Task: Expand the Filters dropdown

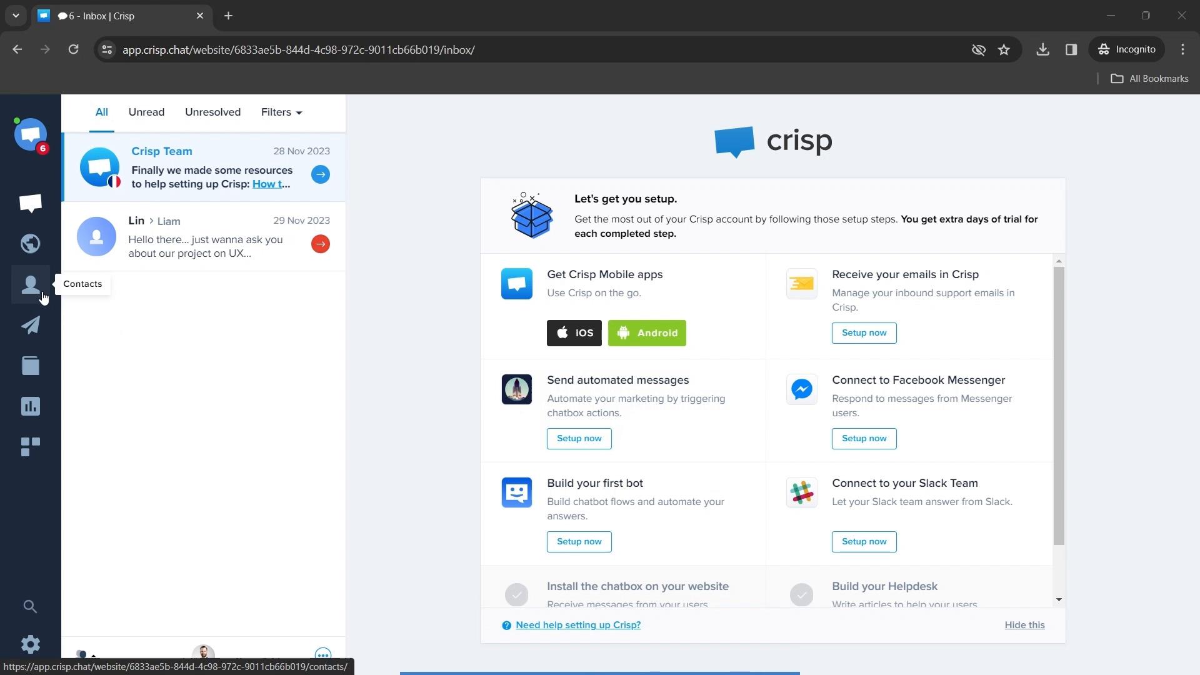Action: point(281,112)
